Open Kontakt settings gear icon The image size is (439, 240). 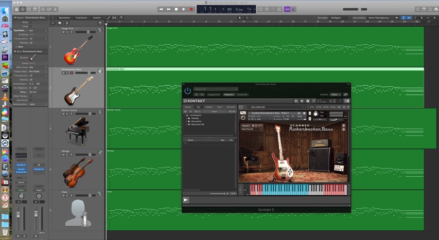(302, 101)
